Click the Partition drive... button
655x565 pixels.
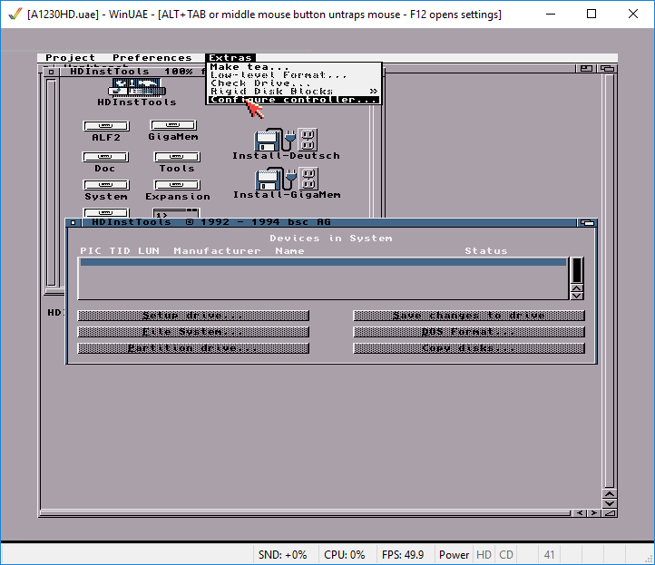193,348
